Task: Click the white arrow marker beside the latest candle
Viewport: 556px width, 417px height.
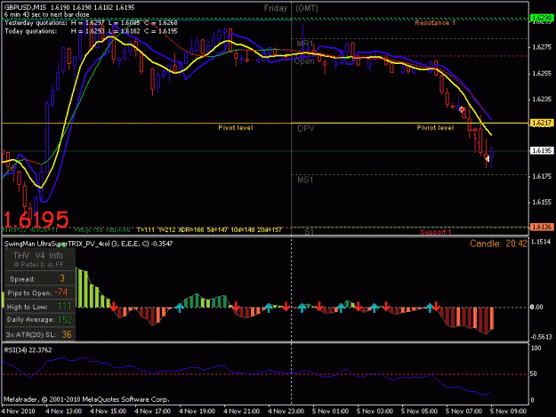Action: pos(488,158)
